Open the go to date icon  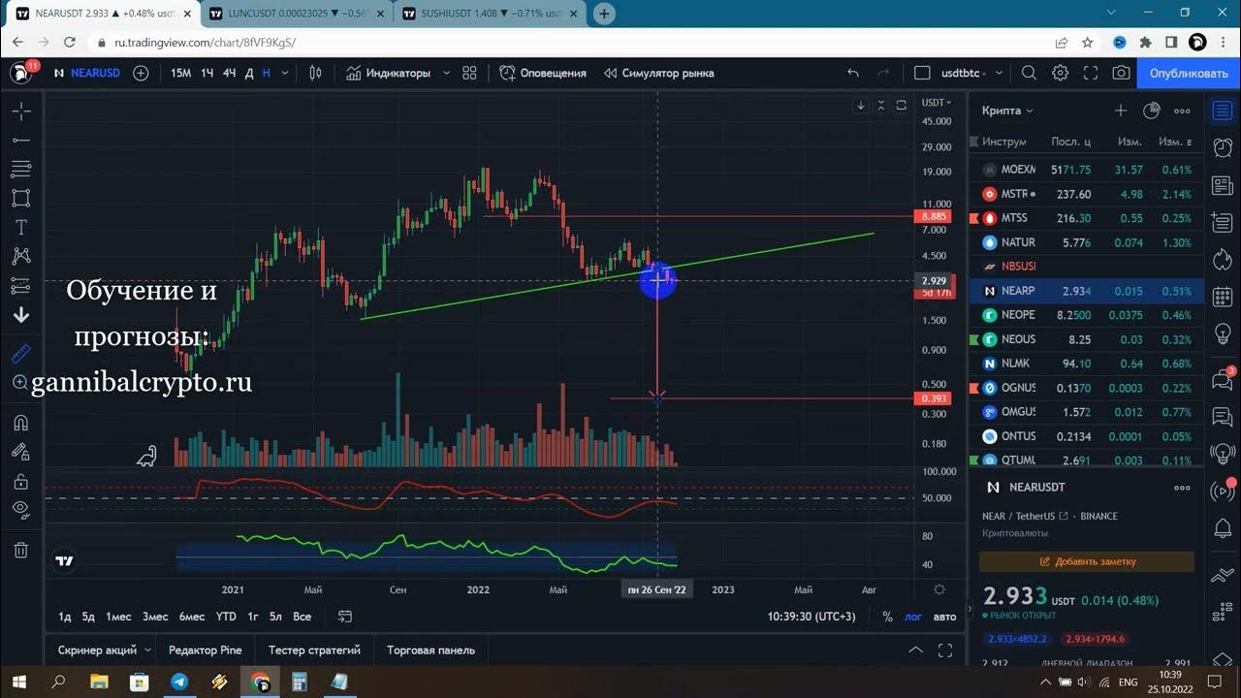(x=344, y=617)
